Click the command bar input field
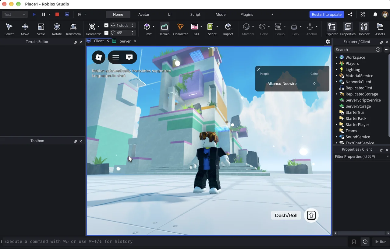The image size is (390, 249). pyautogui.click(x=175, y=242)
